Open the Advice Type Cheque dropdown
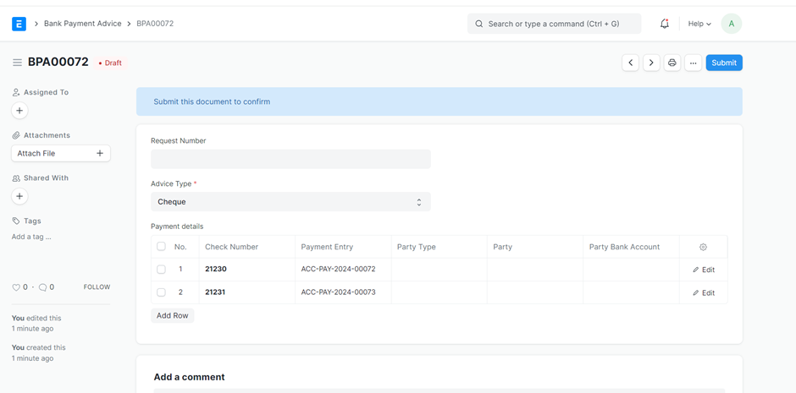796x393 pixels. point(290,202)
